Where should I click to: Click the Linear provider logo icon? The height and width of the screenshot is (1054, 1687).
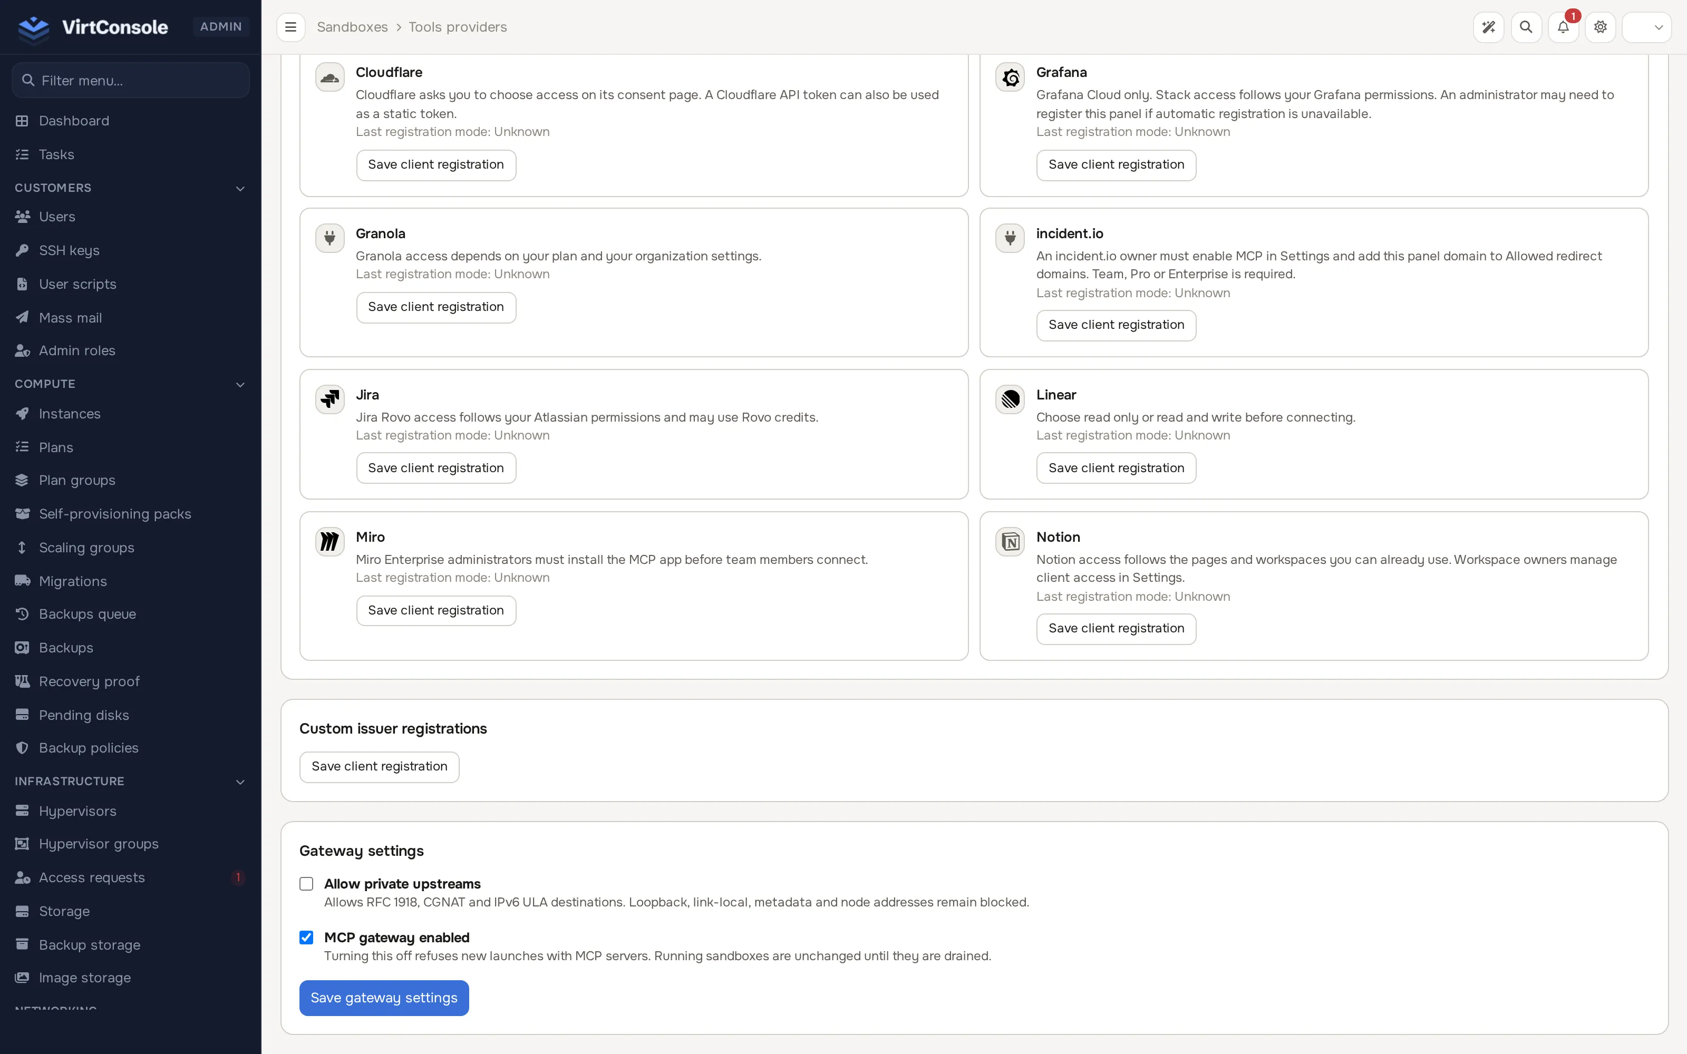click(x=1010, y=399)
